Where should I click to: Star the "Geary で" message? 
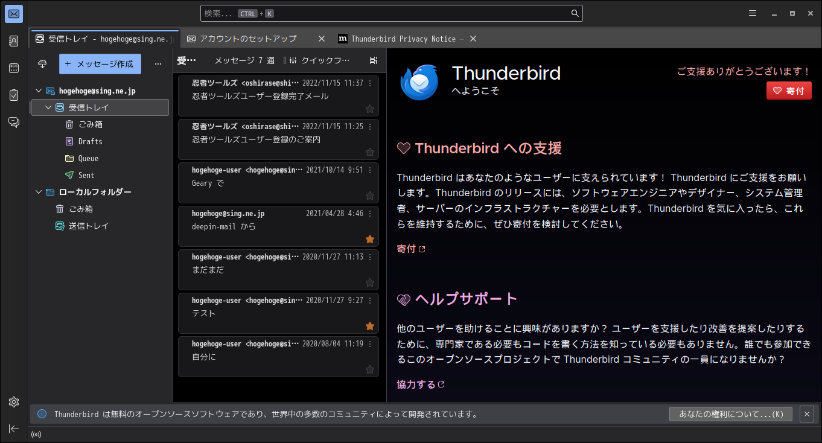point(370,195)
